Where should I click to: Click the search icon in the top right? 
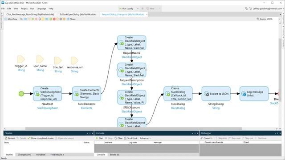[x=246, y=8]
